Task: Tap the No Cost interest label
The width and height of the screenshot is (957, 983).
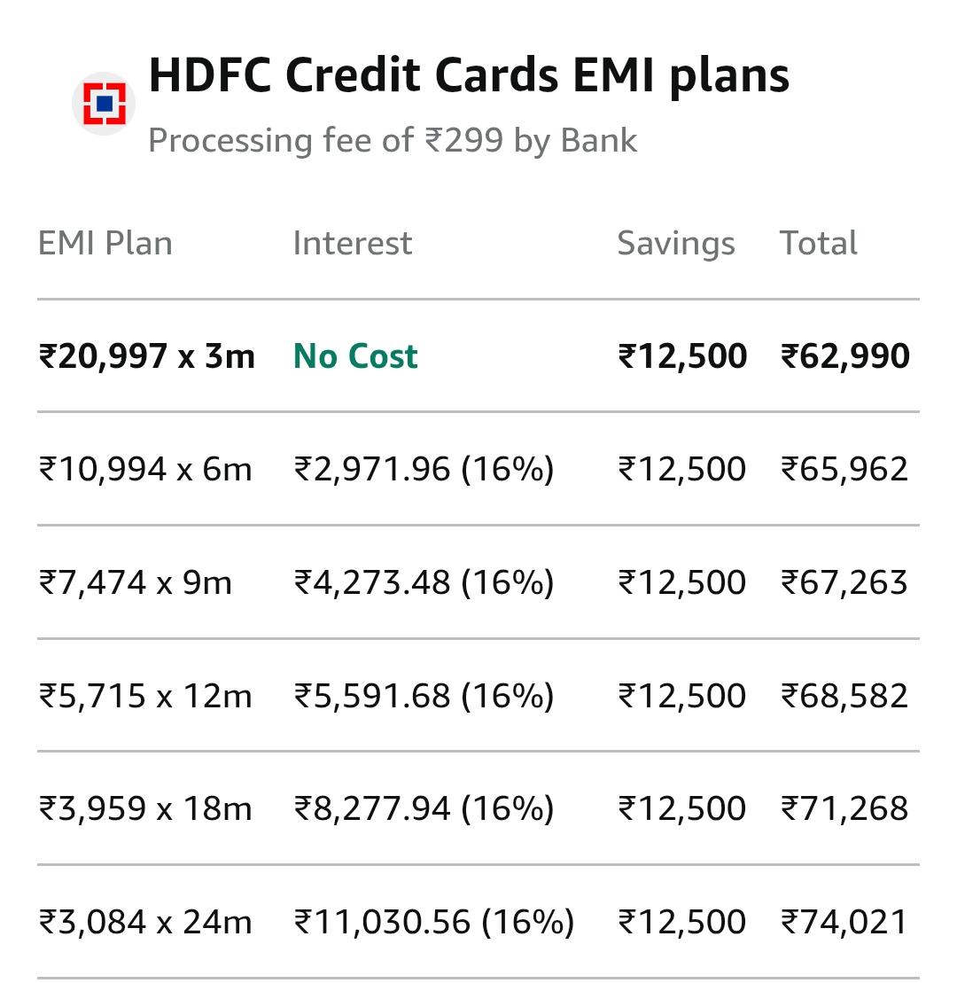Action: point(355,356)
